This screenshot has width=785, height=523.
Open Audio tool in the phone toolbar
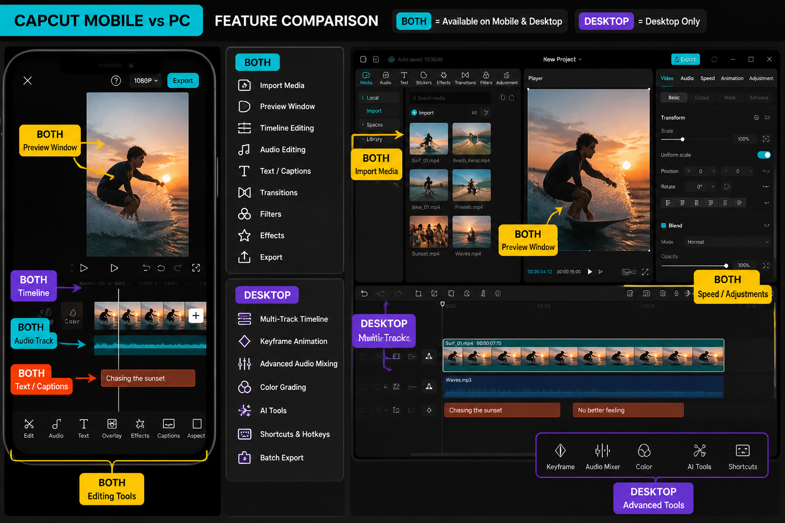pyautogui.click(x=56, y=429)
